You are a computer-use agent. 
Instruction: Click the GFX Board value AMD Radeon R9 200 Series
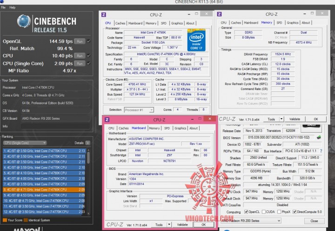click(x=55, y=118)
